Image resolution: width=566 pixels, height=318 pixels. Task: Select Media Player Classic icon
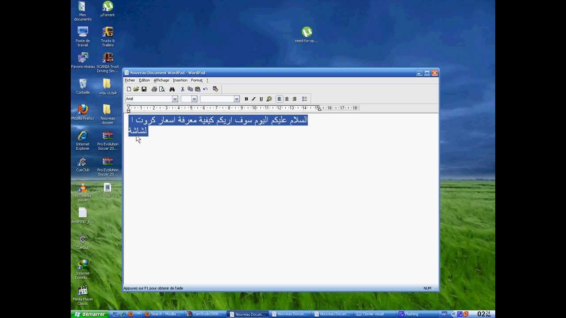(x=83, y=295)
